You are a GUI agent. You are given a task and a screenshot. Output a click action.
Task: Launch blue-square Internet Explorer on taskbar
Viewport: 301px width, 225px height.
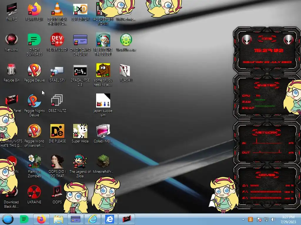[110, 219]
